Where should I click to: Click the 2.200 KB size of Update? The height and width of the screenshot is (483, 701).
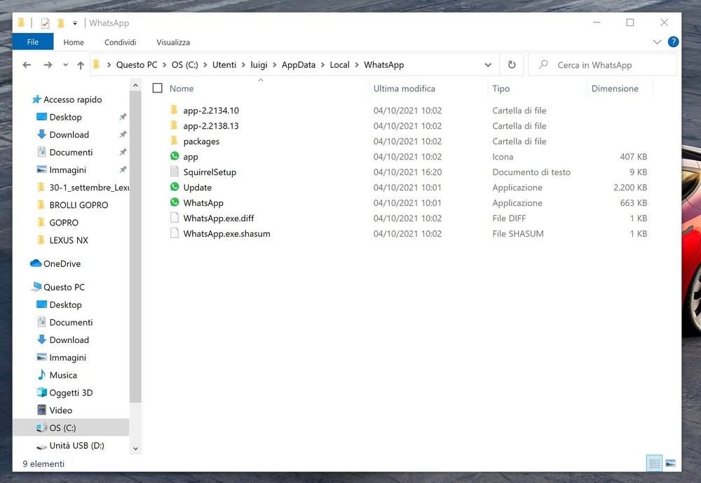click(630, 188)
